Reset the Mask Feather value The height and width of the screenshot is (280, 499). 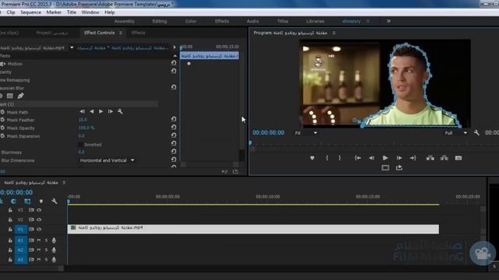pos(173,119)
